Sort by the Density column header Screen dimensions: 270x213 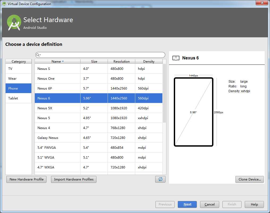pos(149,62)
